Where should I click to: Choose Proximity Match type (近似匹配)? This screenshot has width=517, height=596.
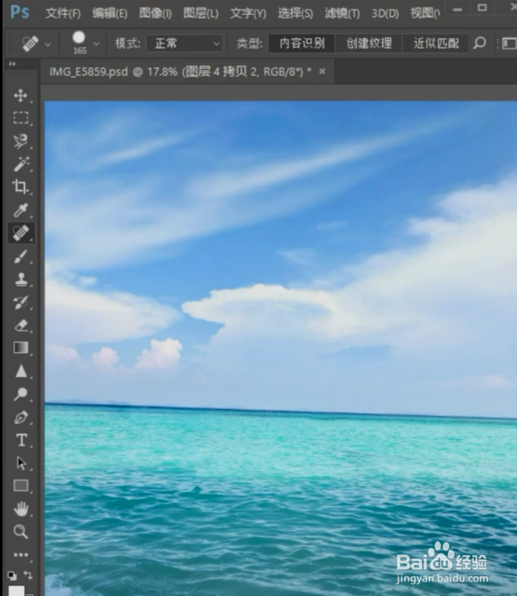436,43
